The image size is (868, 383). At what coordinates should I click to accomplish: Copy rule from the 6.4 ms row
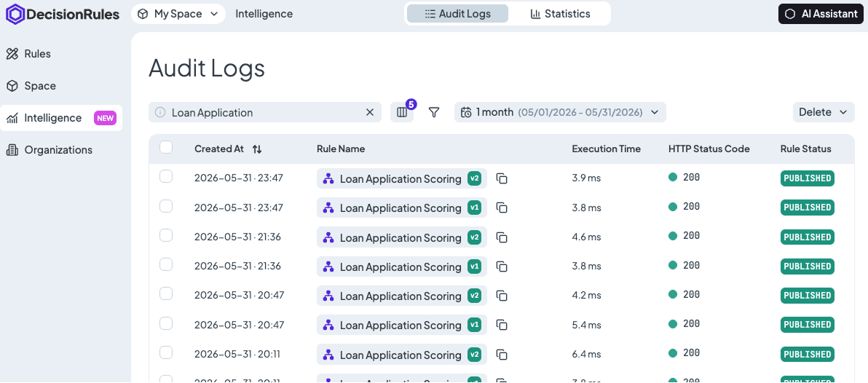pos(502,354)
